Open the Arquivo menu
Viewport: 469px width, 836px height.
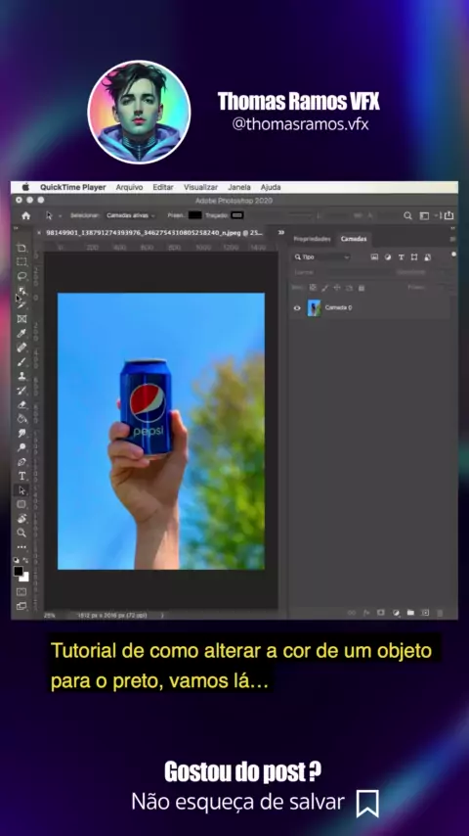pos(129,187)
